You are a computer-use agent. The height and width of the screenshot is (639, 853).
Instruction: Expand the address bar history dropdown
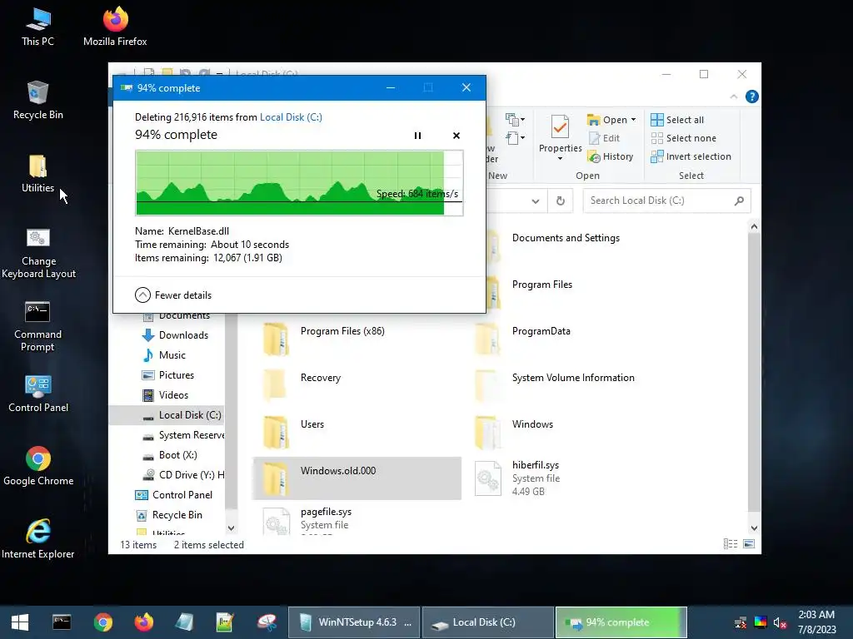point(536,201)
